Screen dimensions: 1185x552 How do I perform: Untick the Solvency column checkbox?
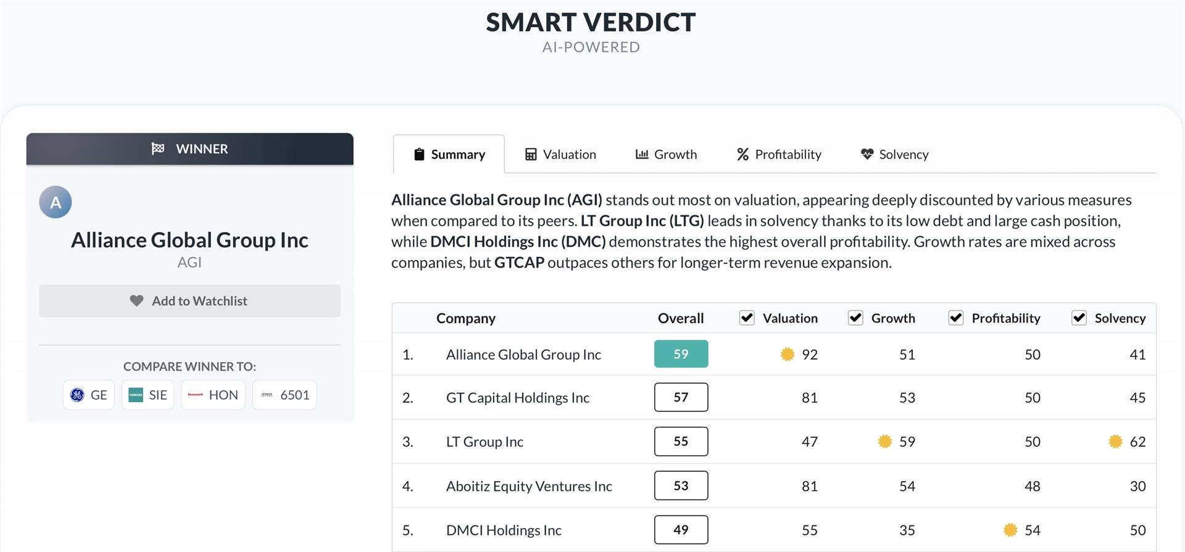tap(1079, 318)
